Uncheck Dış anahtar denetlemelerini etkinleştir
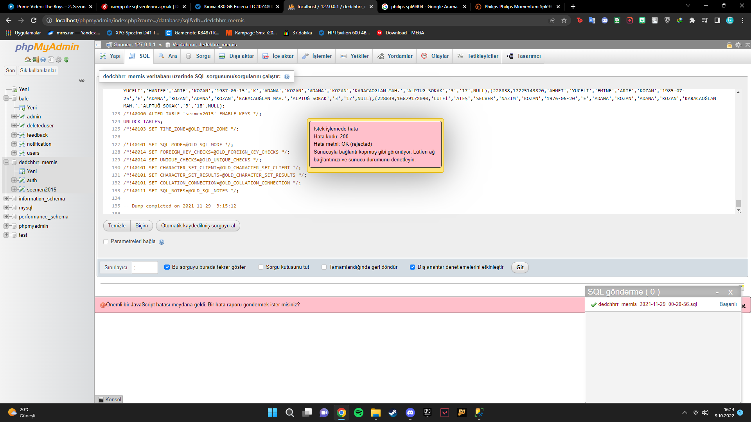 pyautogui.click(x=412, y=267)
